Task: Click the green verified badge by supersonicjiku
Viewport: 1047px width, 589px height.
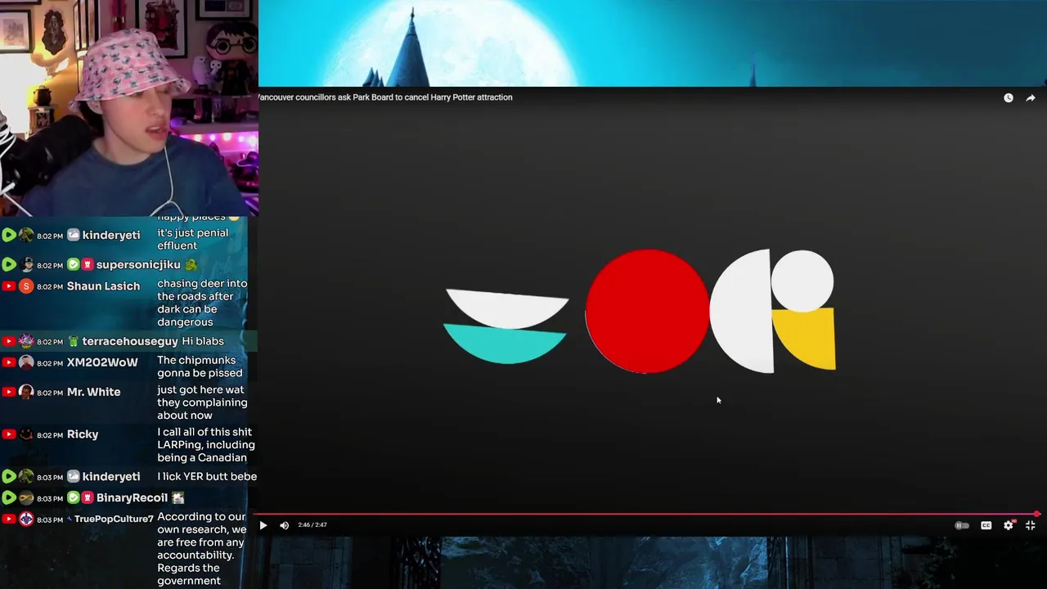Action: coord(74,265)
